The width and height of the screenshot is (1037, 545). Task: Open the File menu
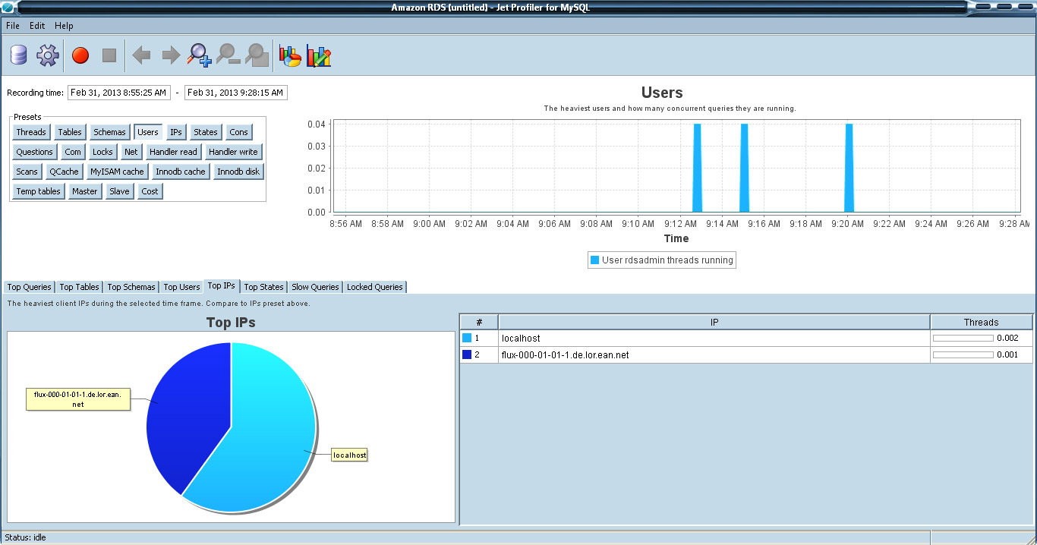pos(13,26)
